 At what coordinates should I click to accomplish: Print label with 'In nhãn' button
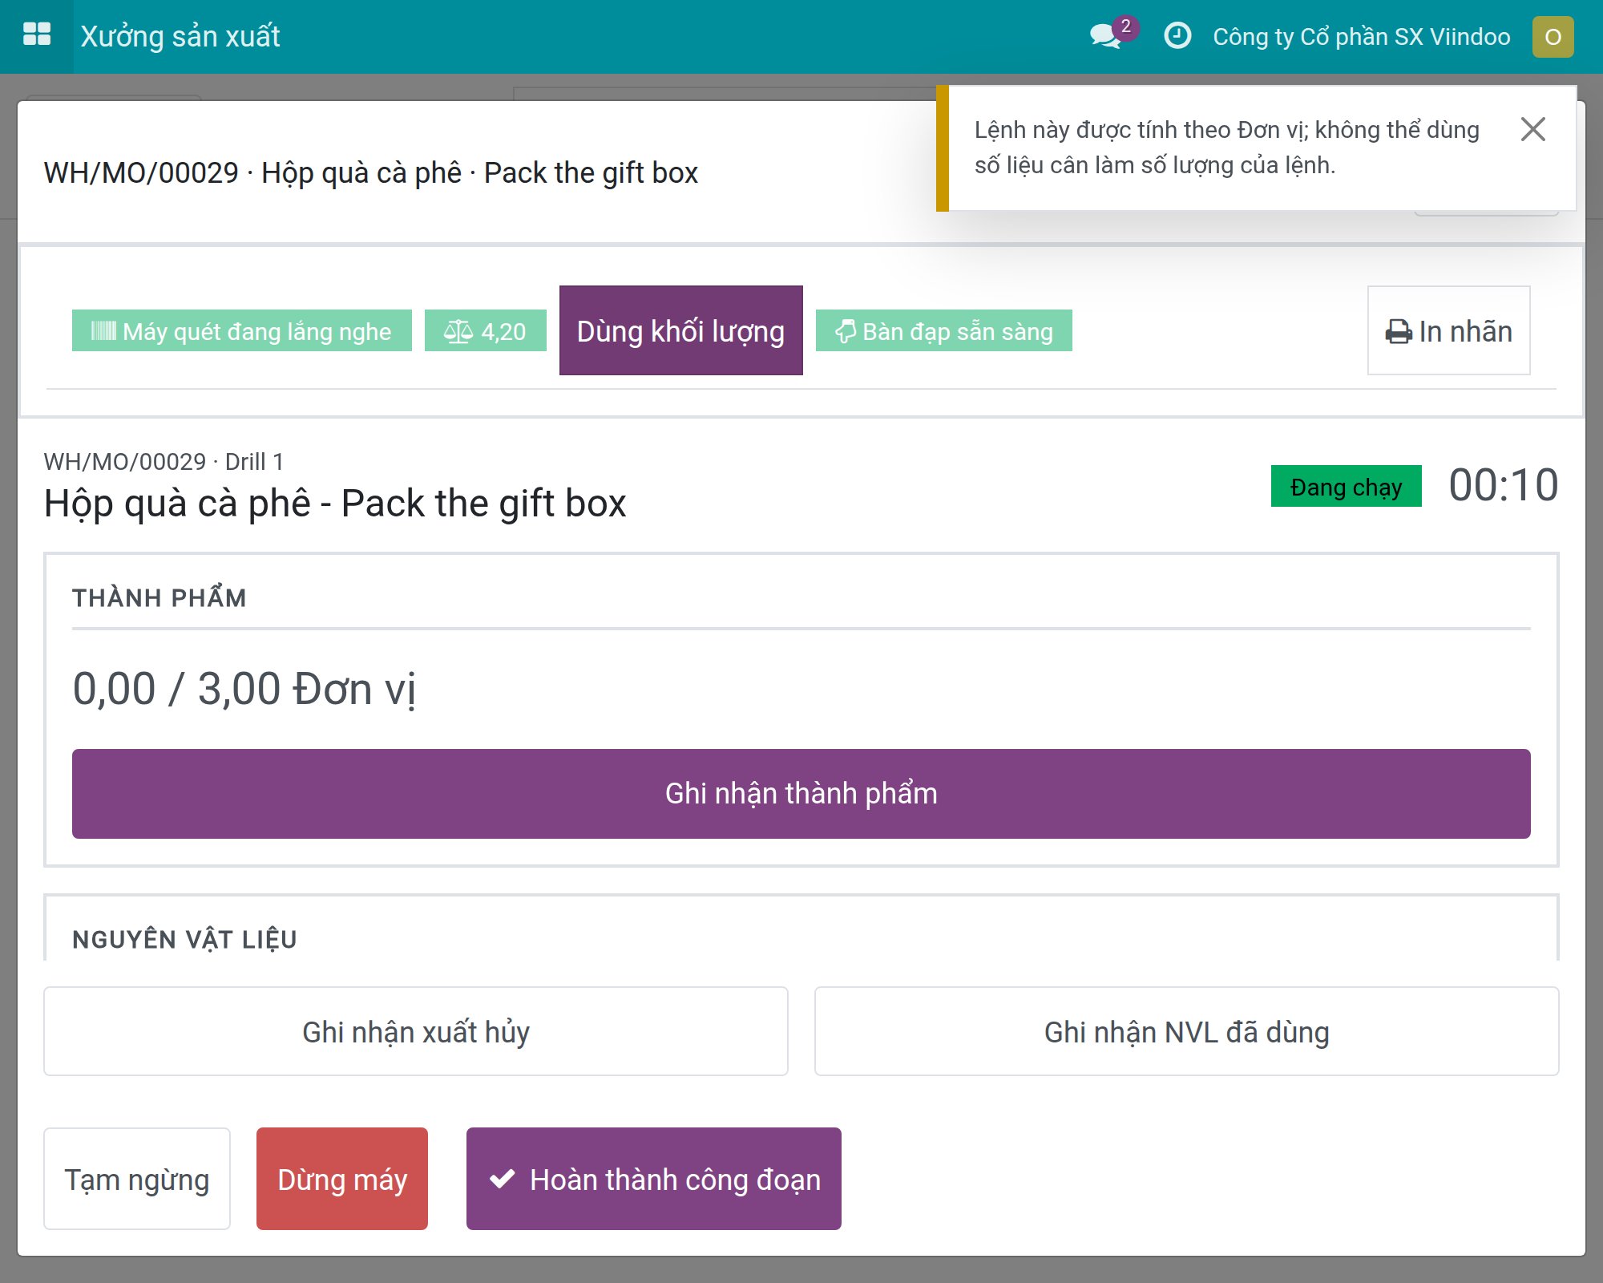click(x=1449, y=330)
